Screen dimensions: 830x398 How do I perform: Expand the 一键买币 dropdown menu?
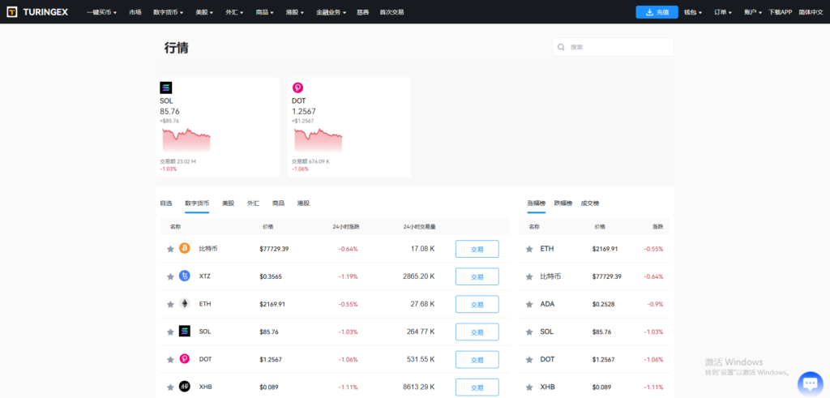pyautogui.click(x=101, y=12)
